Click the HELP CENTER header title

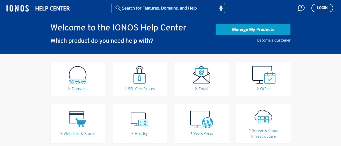(x=53, y=9)
